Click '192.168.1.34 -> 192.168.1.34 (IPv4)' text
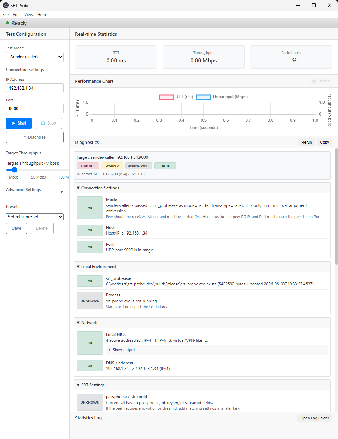Viewport: 338px width, 439px height. coord(138,369)
